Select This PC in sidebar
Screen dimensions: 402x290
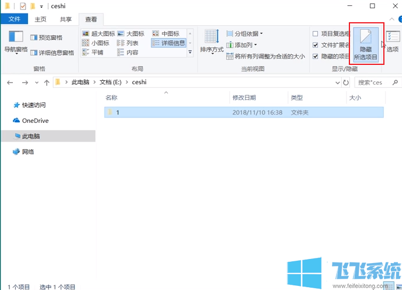(x=48, y=136)
